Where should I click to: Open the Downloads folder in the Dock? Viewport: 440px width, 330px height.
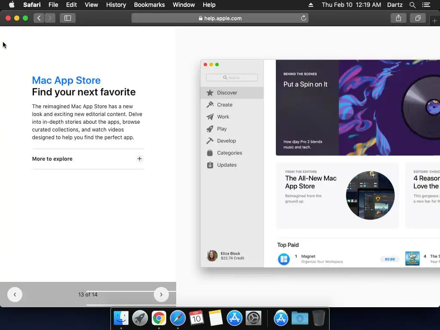pos(299,318)
